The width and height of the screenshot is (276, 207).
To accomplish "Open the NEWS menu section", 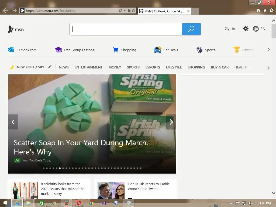I will [x=64, y=67].
